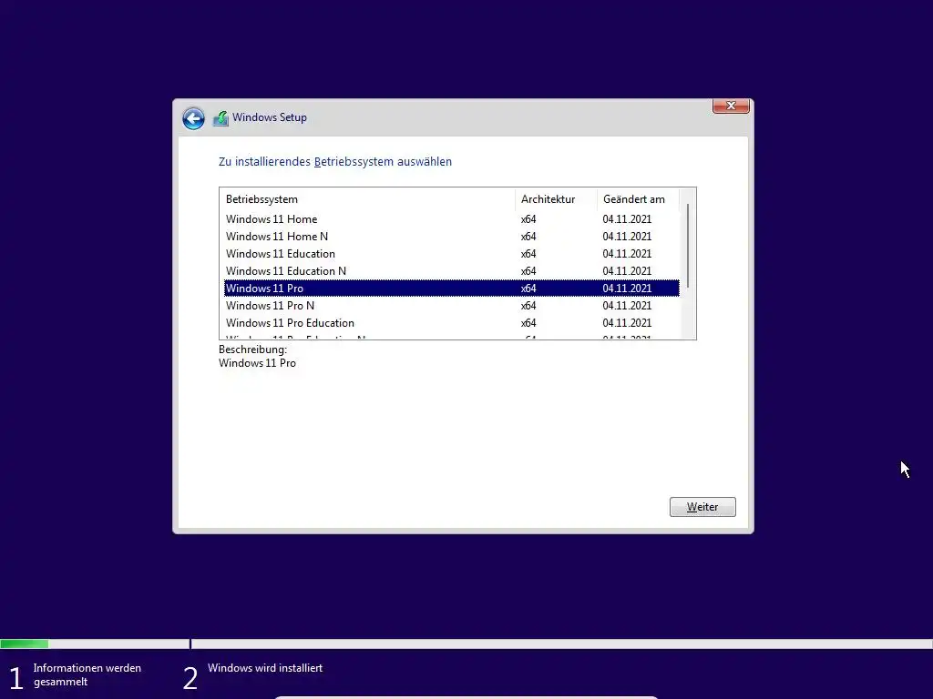Click the list's vertical scrollbar thumb
The image size is (933, 699).
tap(688, 246)
